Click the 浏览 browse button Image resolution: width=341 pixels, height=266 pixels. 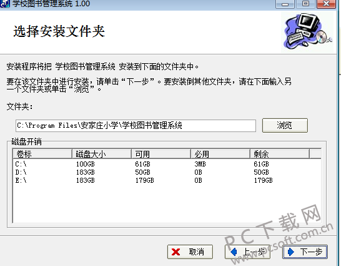285,125
